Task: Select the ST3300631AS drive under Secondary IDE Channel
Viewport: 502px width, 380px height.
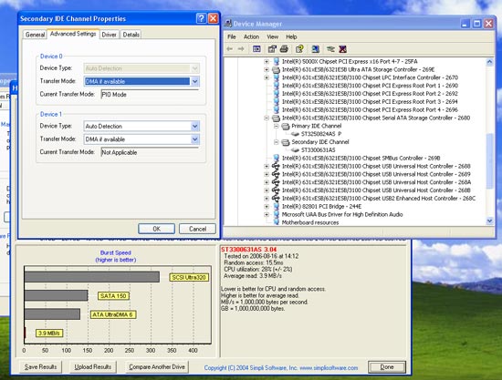Action: pos(318,149)
